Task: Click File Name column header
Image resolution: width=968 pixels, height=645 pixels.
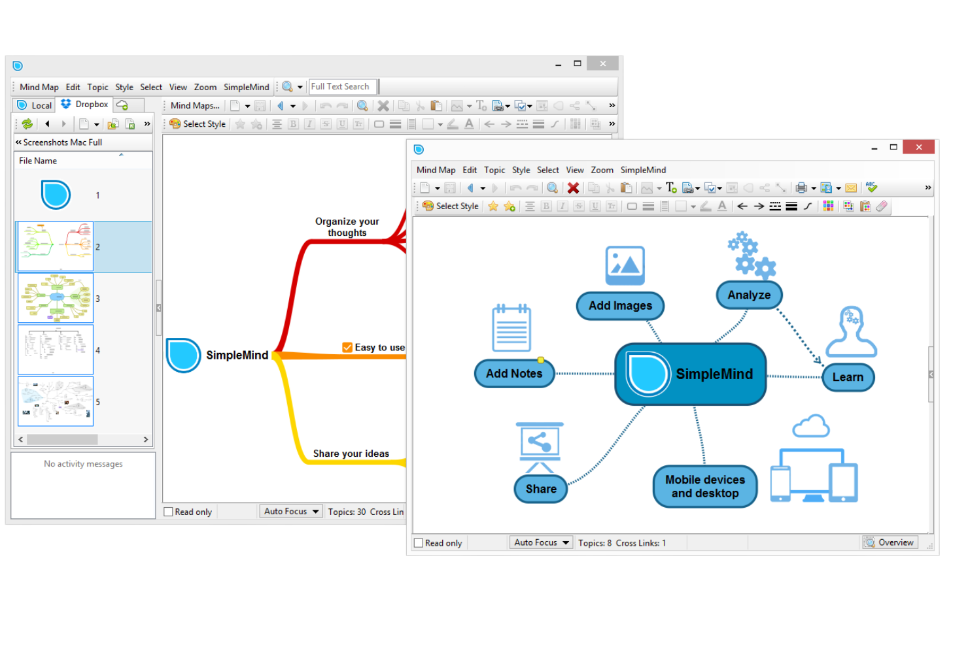Action: 83,161
